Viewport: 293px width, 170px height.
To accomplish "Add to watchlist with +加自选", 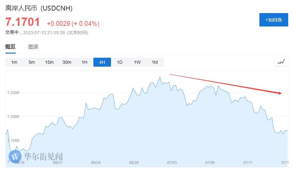I will (273, 20).
